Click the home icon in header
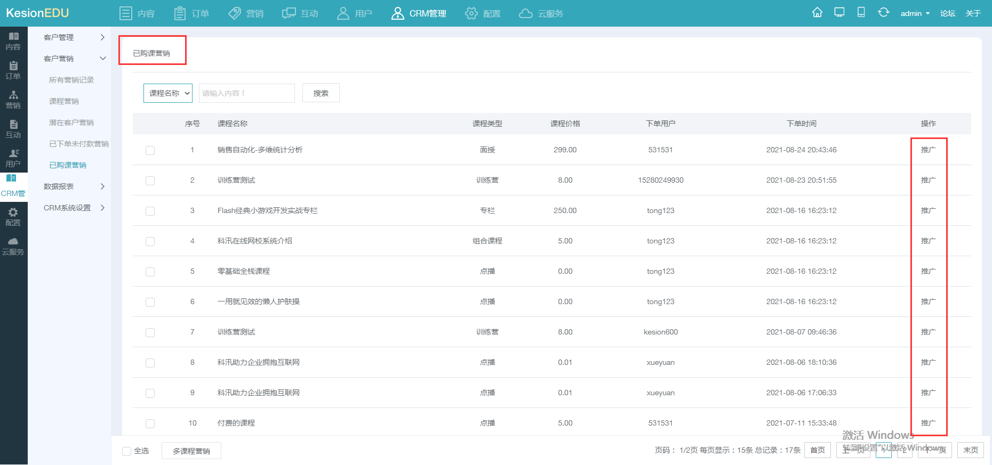The height and width of the screenshot is (465, 992). pos(817,12)
